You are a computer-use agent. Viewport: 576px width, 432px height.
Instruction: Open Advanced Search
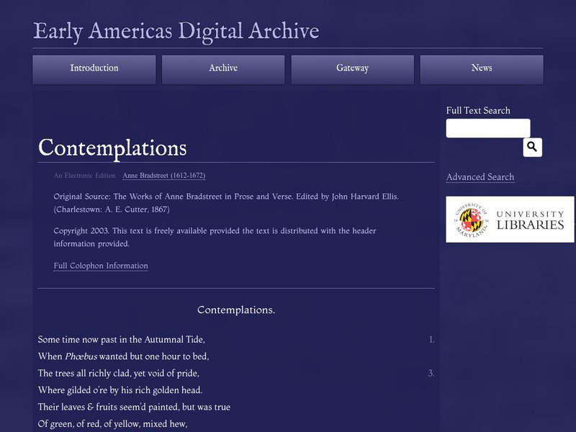click(x=480, y=176)
